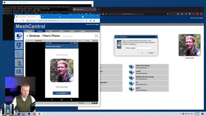Screen dimensions: 206x116
Task: Switch to Desktop tab
Action: 40,31
